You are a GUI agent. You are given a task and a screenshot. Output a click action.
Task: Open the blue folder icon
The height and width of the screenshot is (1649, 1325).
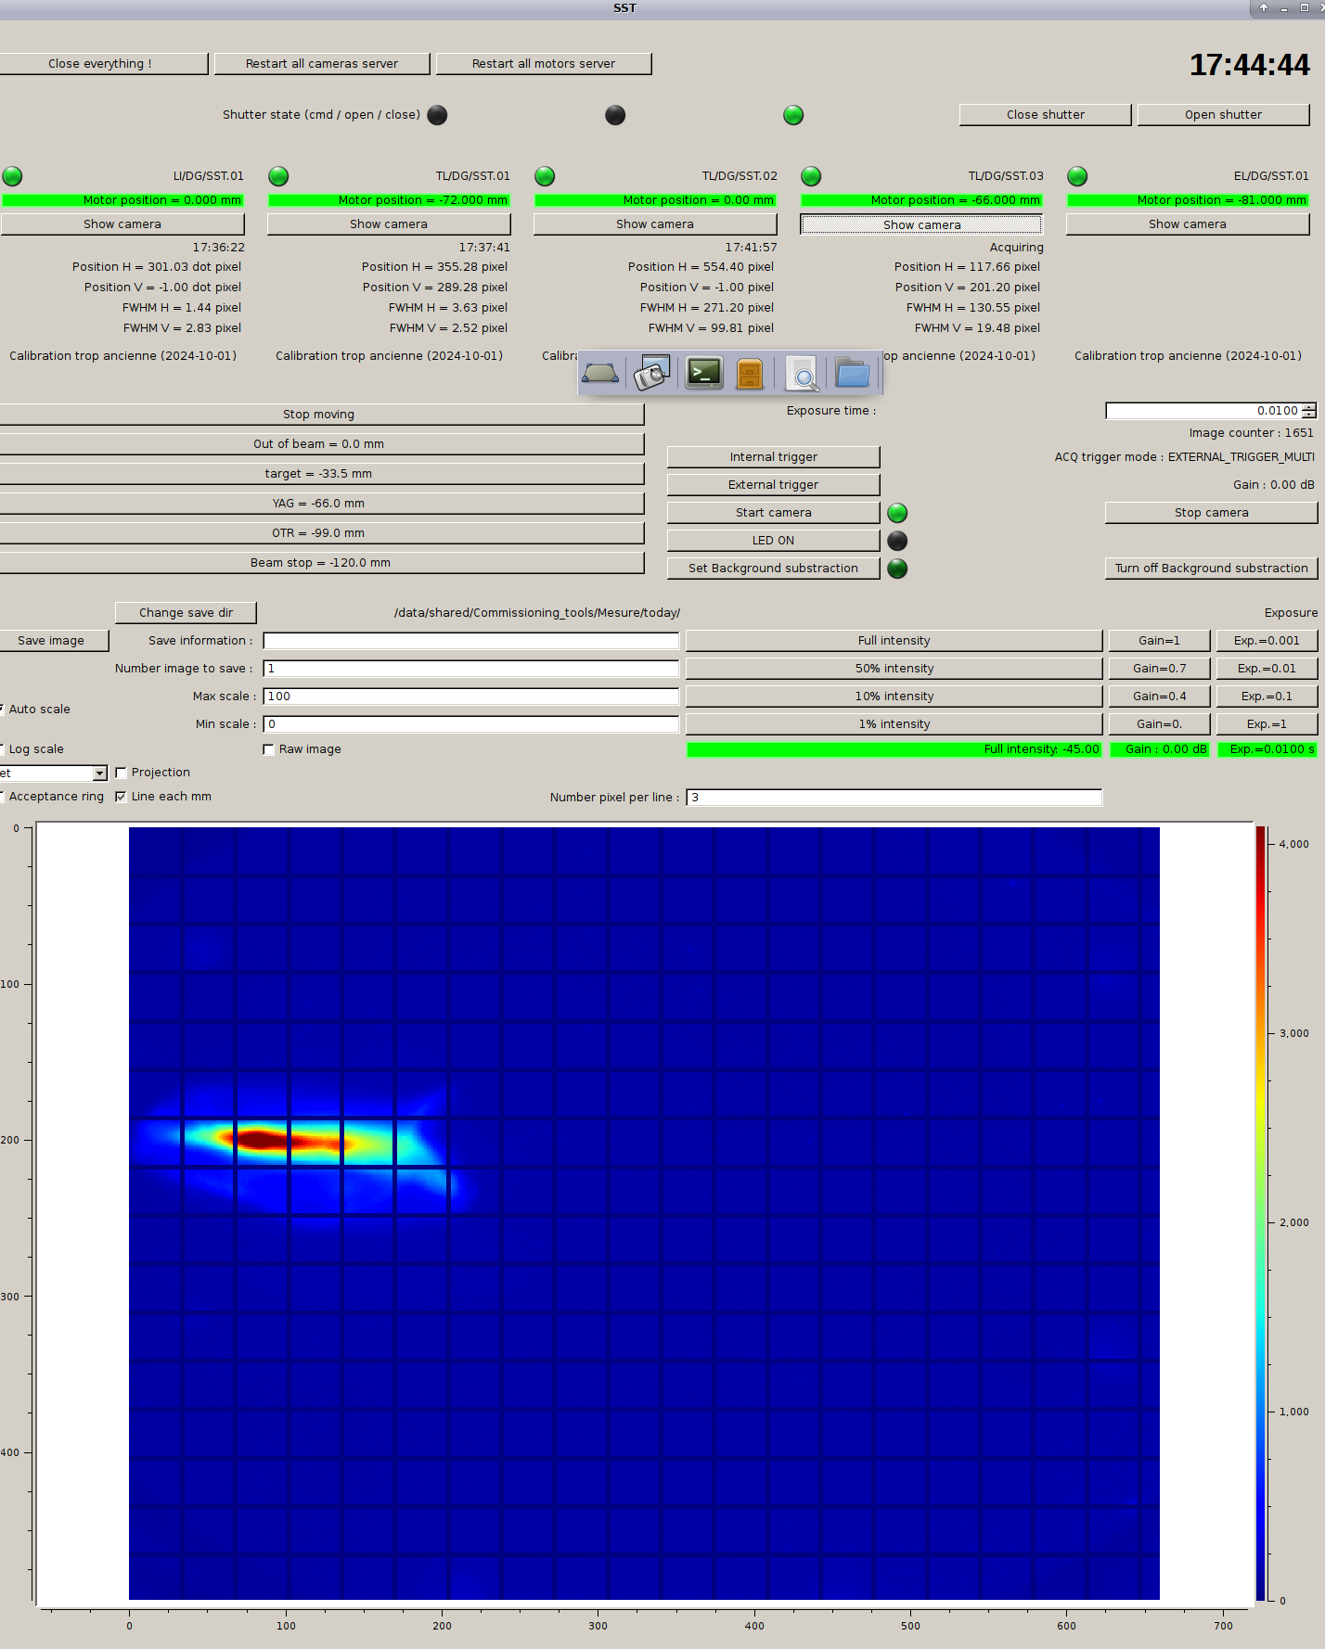852,374
